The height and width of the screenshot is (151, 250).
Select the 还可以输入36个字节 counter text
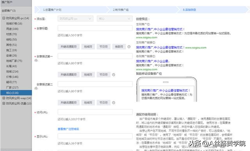coord(70,143)
